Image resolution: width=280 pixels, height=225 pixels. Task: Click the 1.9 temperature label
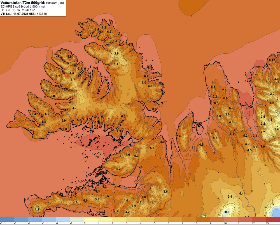pos(276,99)
